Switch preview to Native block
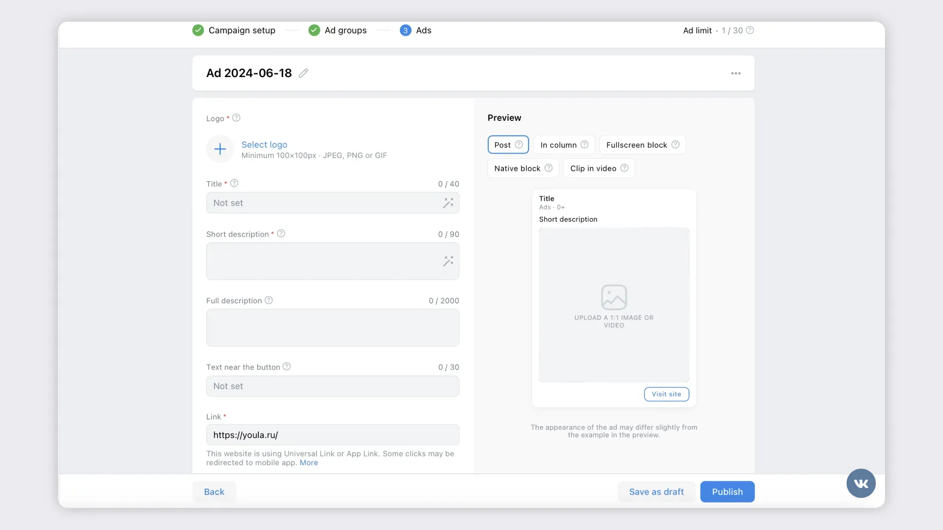This screenshot has width=943, height=530. point(517,168)
